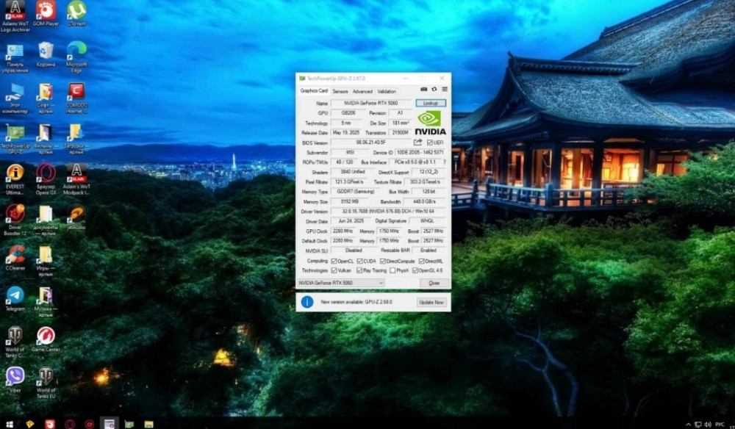The width and height of the screenshot is (735, 429).
Task: Click the Update Now button
Action: point(431,302)
